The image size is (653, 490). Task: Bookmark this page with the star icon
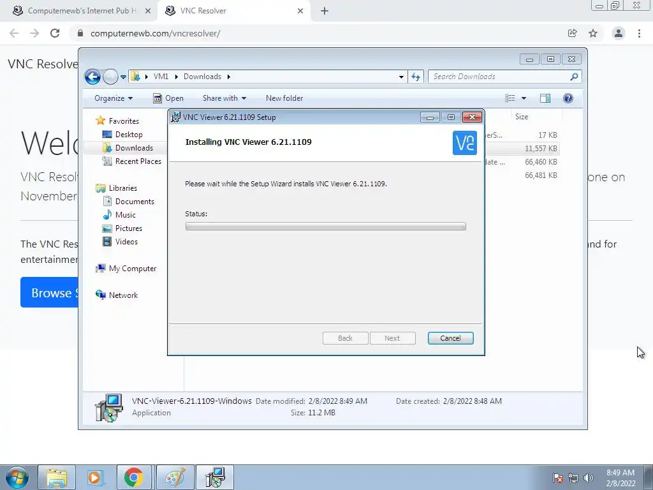(593, 33)
